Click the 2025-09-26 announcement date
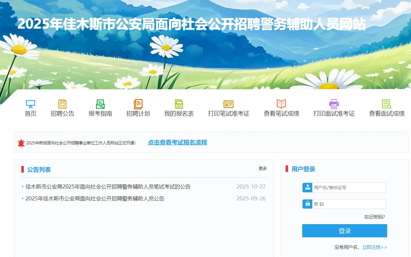Image resolution: width=411 pixels, height=257 pixels. pos(251,199)
